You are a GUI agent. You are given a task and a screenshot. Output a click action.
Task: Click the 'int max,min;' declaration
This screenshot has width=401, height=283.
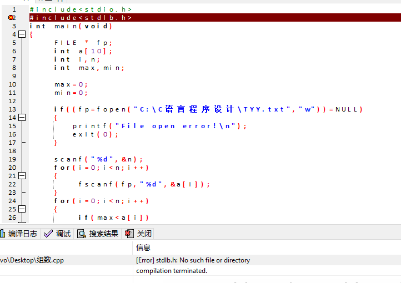[x=89, y=68]
